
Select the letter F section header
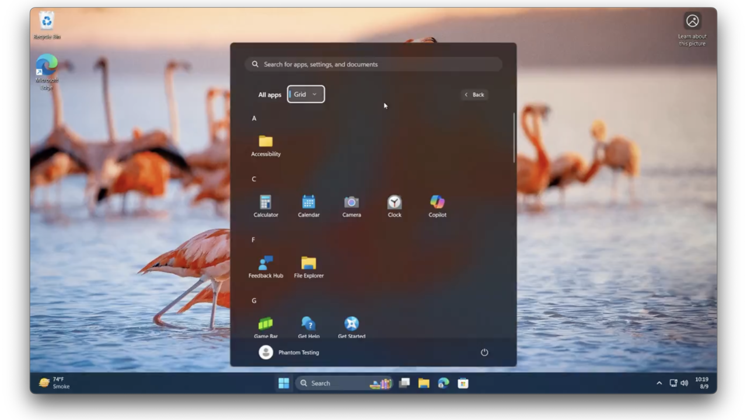(253, 240)
